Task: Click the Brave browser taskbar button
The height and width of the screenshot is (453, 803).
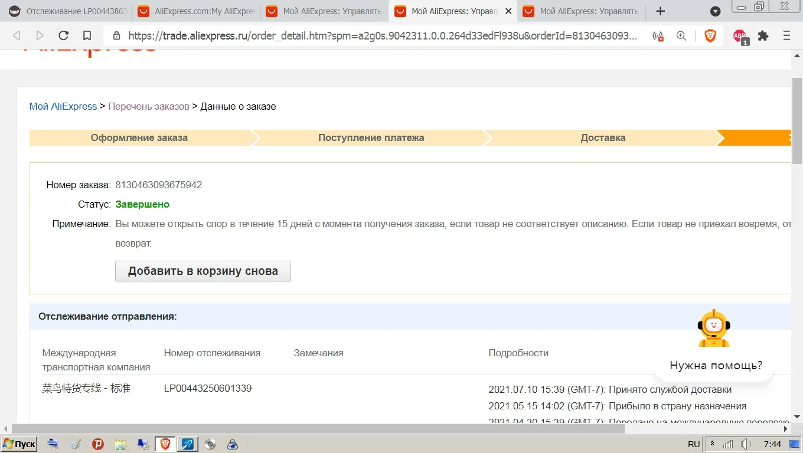Action: click(165, 444)
